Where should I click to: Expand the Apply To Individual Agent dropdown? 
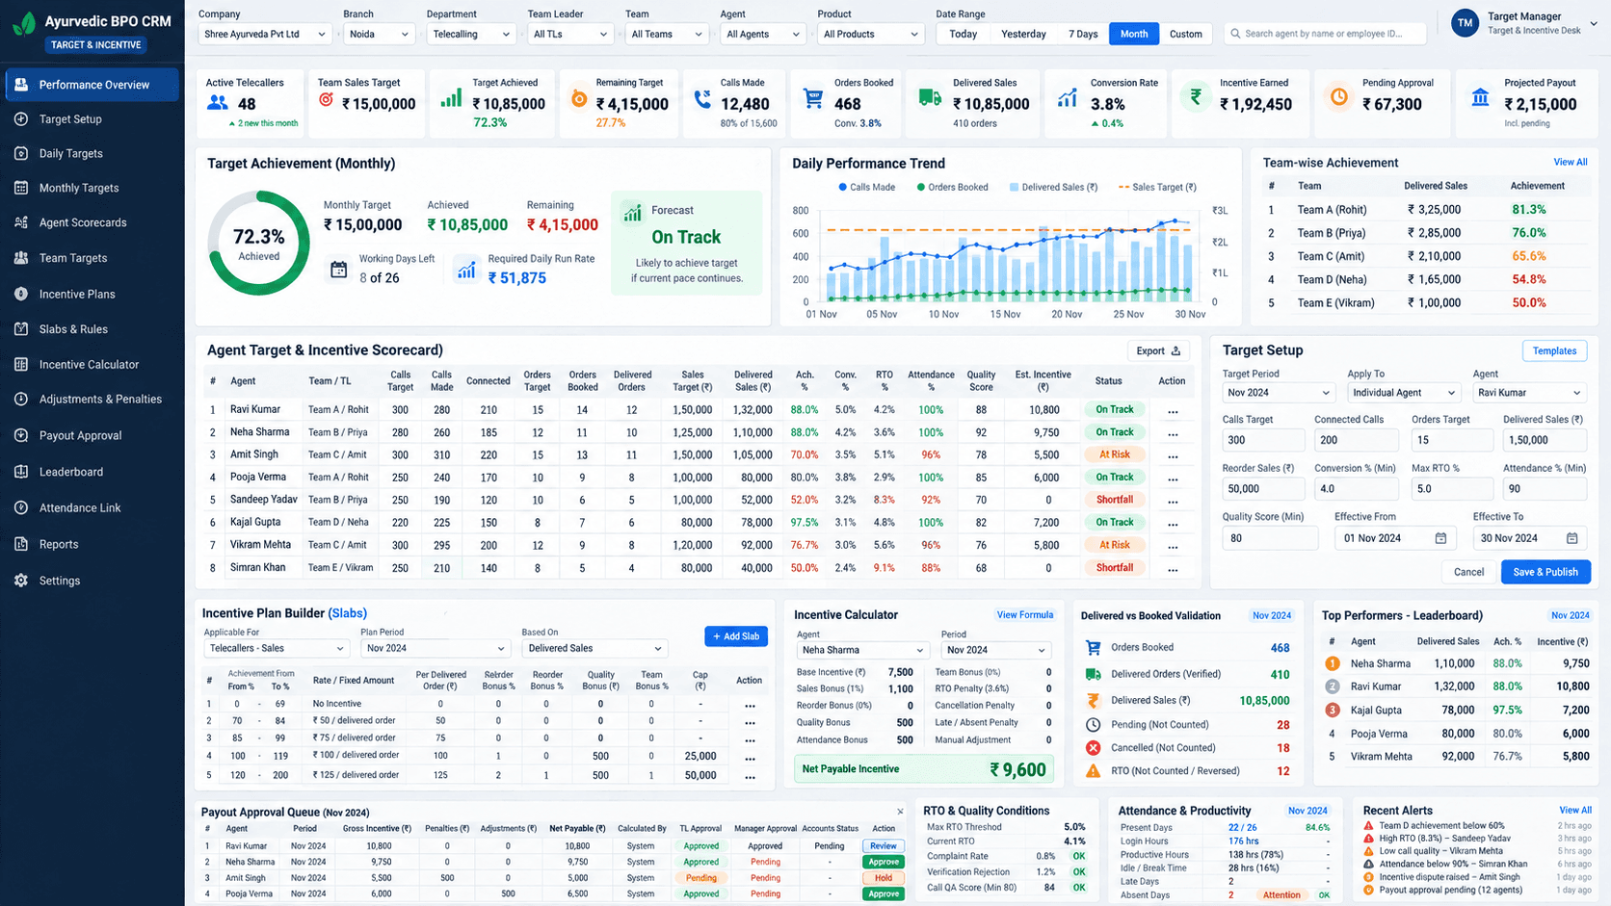point(1404,393)
